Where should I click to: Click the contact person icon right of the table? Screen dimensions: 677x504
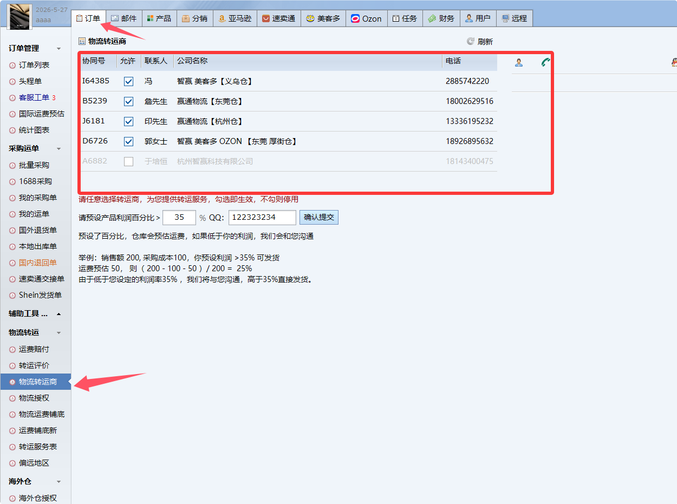[x=519, y=62]
